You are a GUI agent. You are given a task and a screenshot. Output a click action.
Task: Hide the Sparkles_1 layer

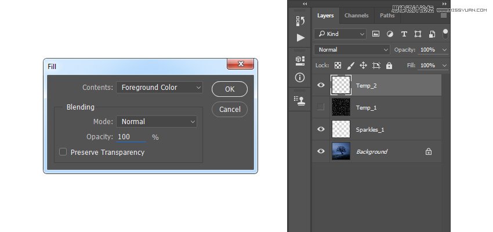point(321,129)
